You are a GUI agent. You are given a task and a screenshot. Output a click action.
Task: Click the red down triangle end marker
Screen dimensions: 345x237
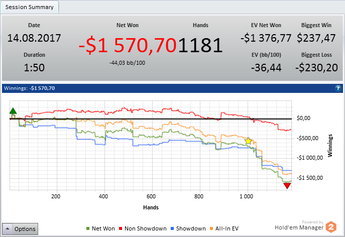click(287, 186)
